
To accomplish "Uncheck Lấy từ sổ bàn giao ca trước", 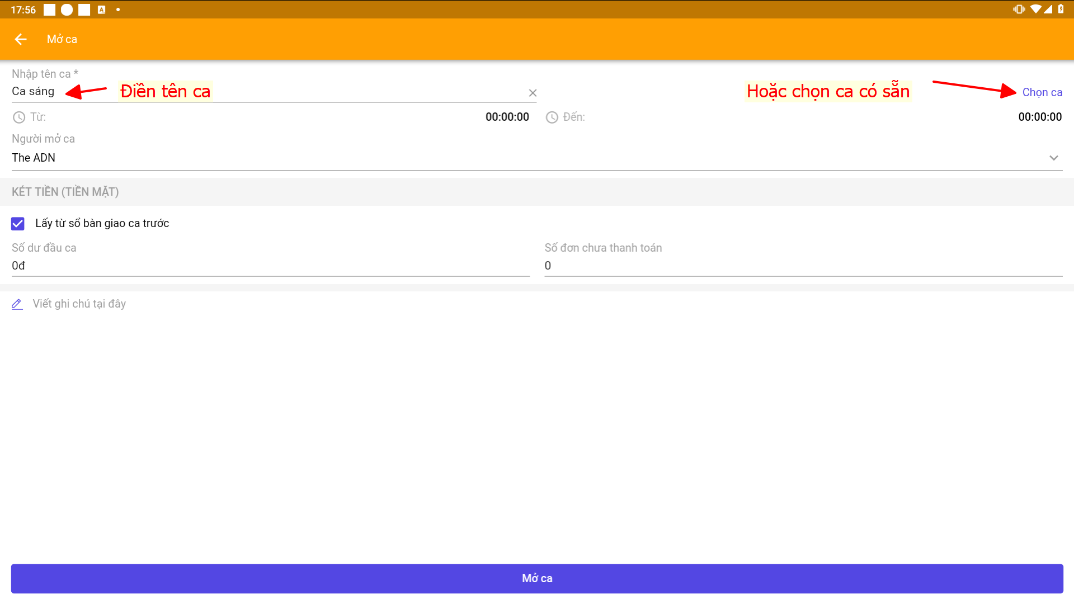I will (x=18, y=224).
